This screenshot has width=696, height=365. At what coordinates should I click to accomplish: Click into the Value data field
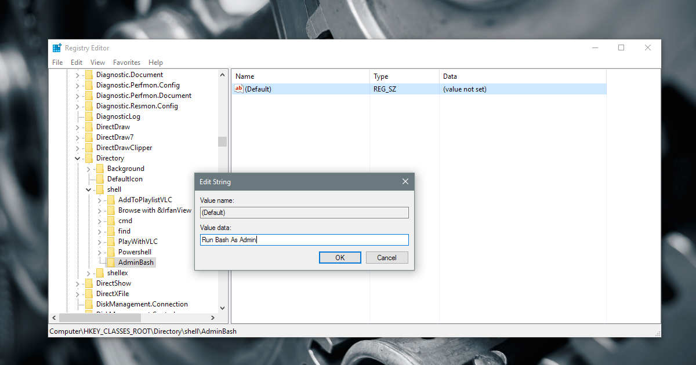304,240
